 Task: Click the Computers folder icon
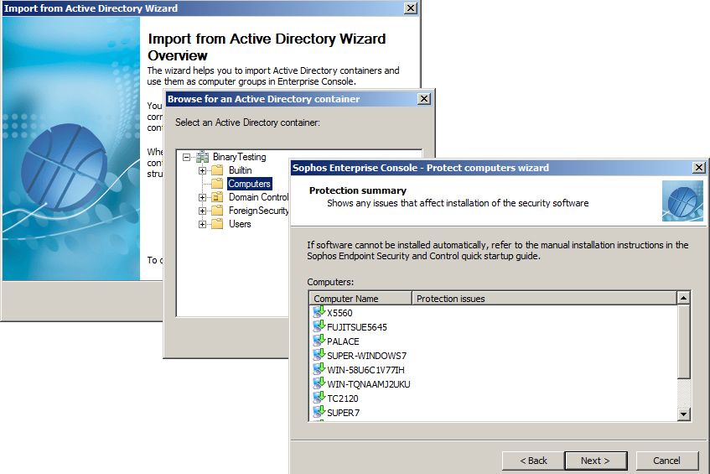(x=217, y=184)
